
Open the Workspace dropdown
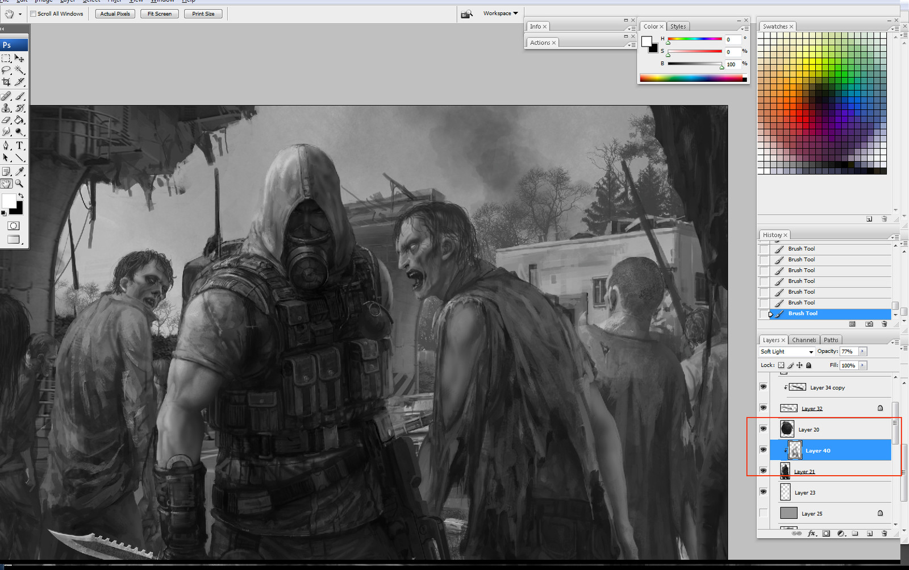[x=501, y=13]
